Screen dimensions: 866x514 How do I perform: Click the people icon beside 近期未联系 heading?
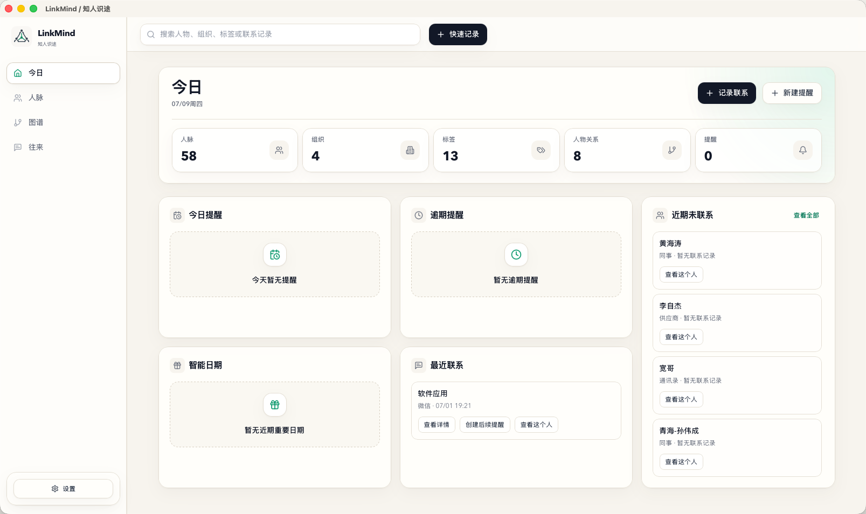tap(660, 215)
